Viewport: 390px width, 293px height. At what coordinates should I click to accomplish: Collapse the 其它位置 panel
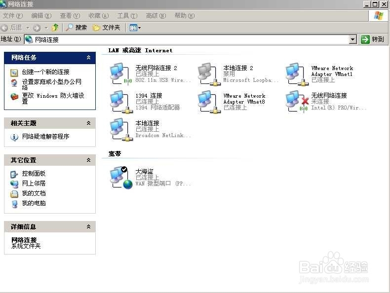pos(88,160)
